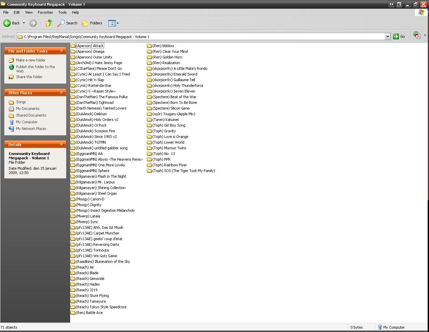Open the Edit menu

[17, 12]
